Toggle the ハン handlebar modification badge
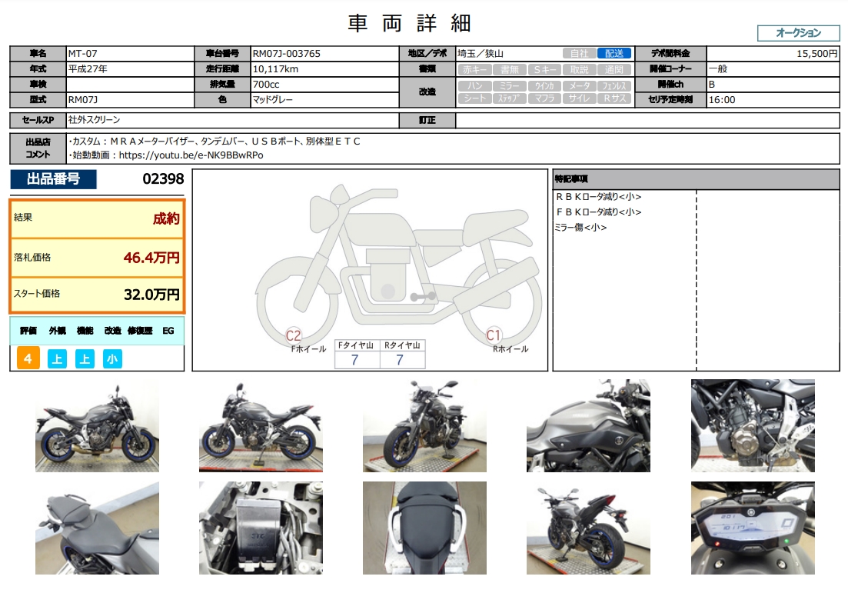This screenshot has width=848, height=603. pos(475,85)
